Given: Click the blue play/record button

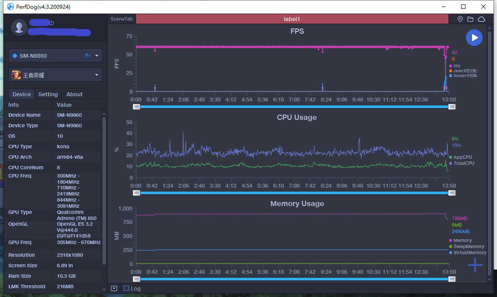Looking at the screenshot, I should point(474,38).
